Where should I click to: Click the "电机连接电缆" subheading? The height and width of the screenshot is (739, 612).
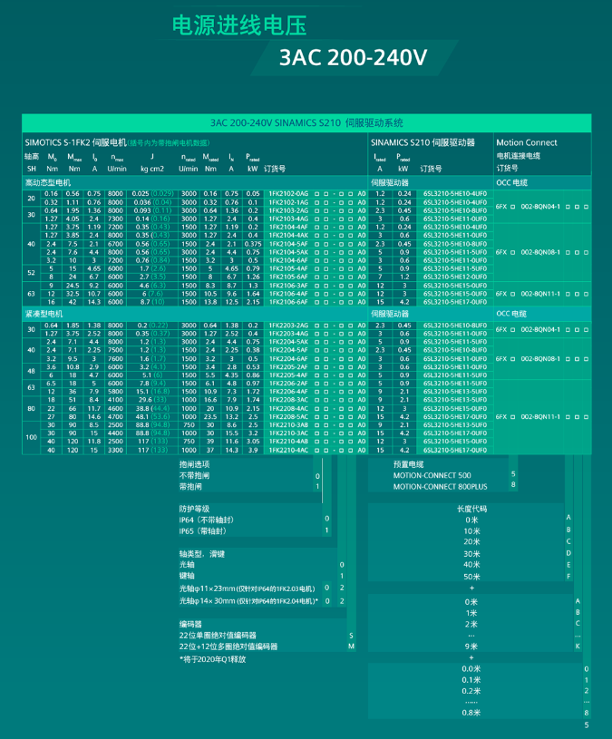[518, 156]
